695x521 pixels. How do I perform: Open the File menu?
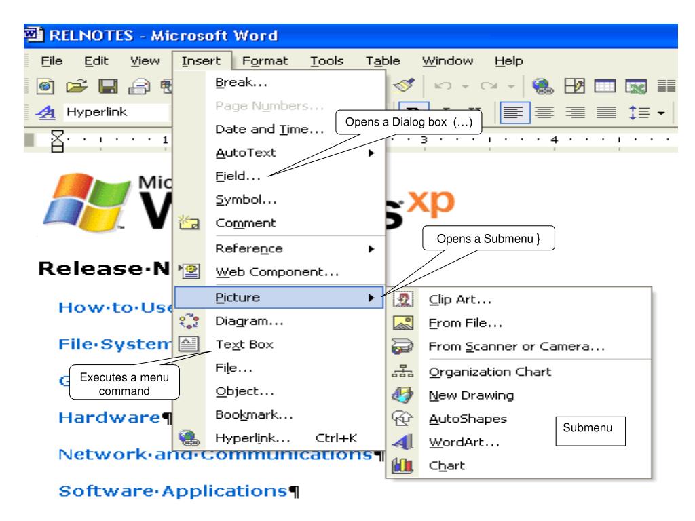point(52,60)
